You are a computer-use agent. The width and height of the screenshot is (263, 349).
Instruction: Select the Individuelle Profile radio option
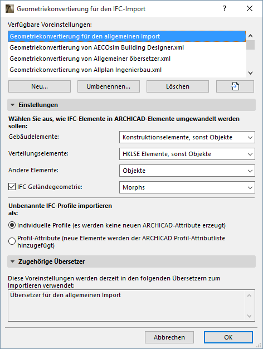coord(12,225)
